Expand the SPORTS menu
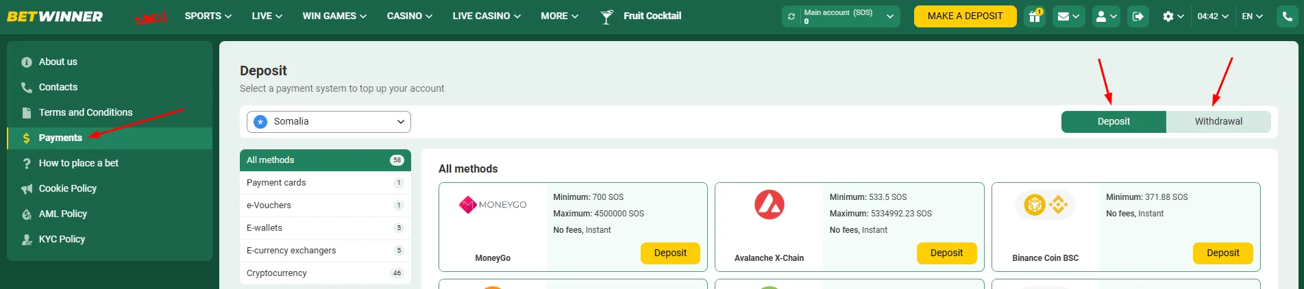Image resolution: width=1304 pixels, height=289 pixels. 208,16
